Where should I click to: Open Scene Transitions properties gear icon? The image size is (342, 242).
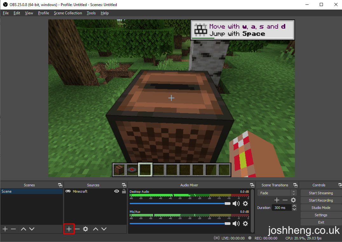(x=293, y=200)
